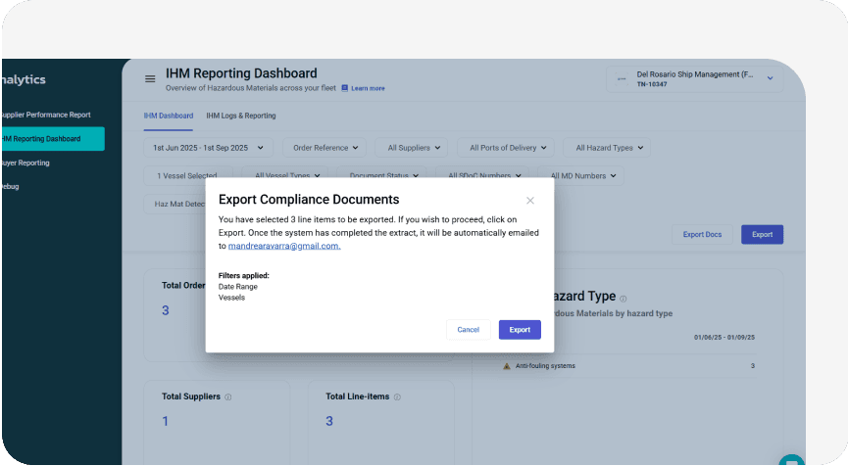Screen dimensions: 848x466
Task: Open Supplier Performance Report in sidebar
Action: [45, 115]
